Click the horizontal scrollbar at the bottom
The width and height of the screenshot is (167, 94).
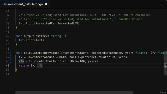click(74, 92)
